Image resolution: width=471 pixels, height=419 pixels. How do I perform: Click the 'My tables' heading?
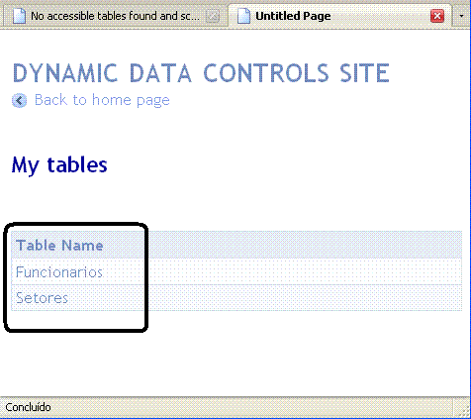[x=59, y=164]
